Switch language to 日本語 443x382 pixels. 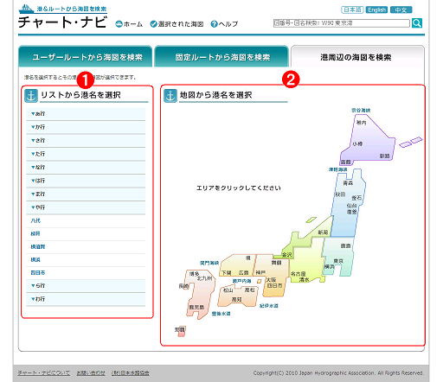[x=352, y=10]
